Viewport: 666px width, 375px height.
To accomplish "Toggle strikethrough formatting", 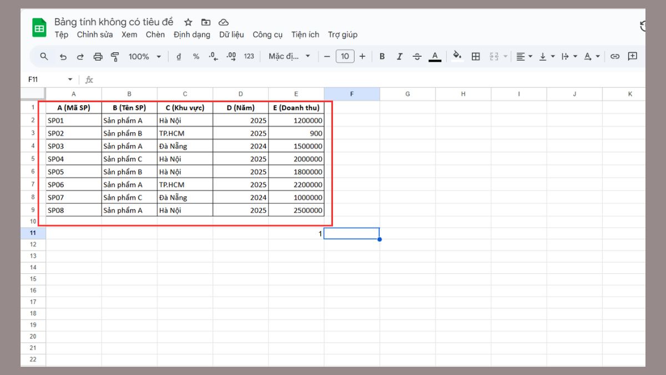I will coord(417,57).
